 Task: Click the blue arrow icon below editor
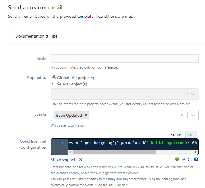(184, 159)
